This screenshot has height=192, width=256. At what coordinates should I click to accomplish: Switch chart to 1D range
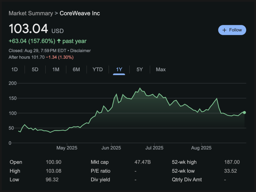15,69
